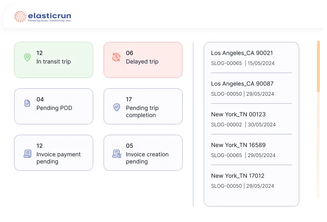Viewport: 327px width, 222px height.
Task: Click the Invoice payment pending receipt icon
Action: (27, 153)
